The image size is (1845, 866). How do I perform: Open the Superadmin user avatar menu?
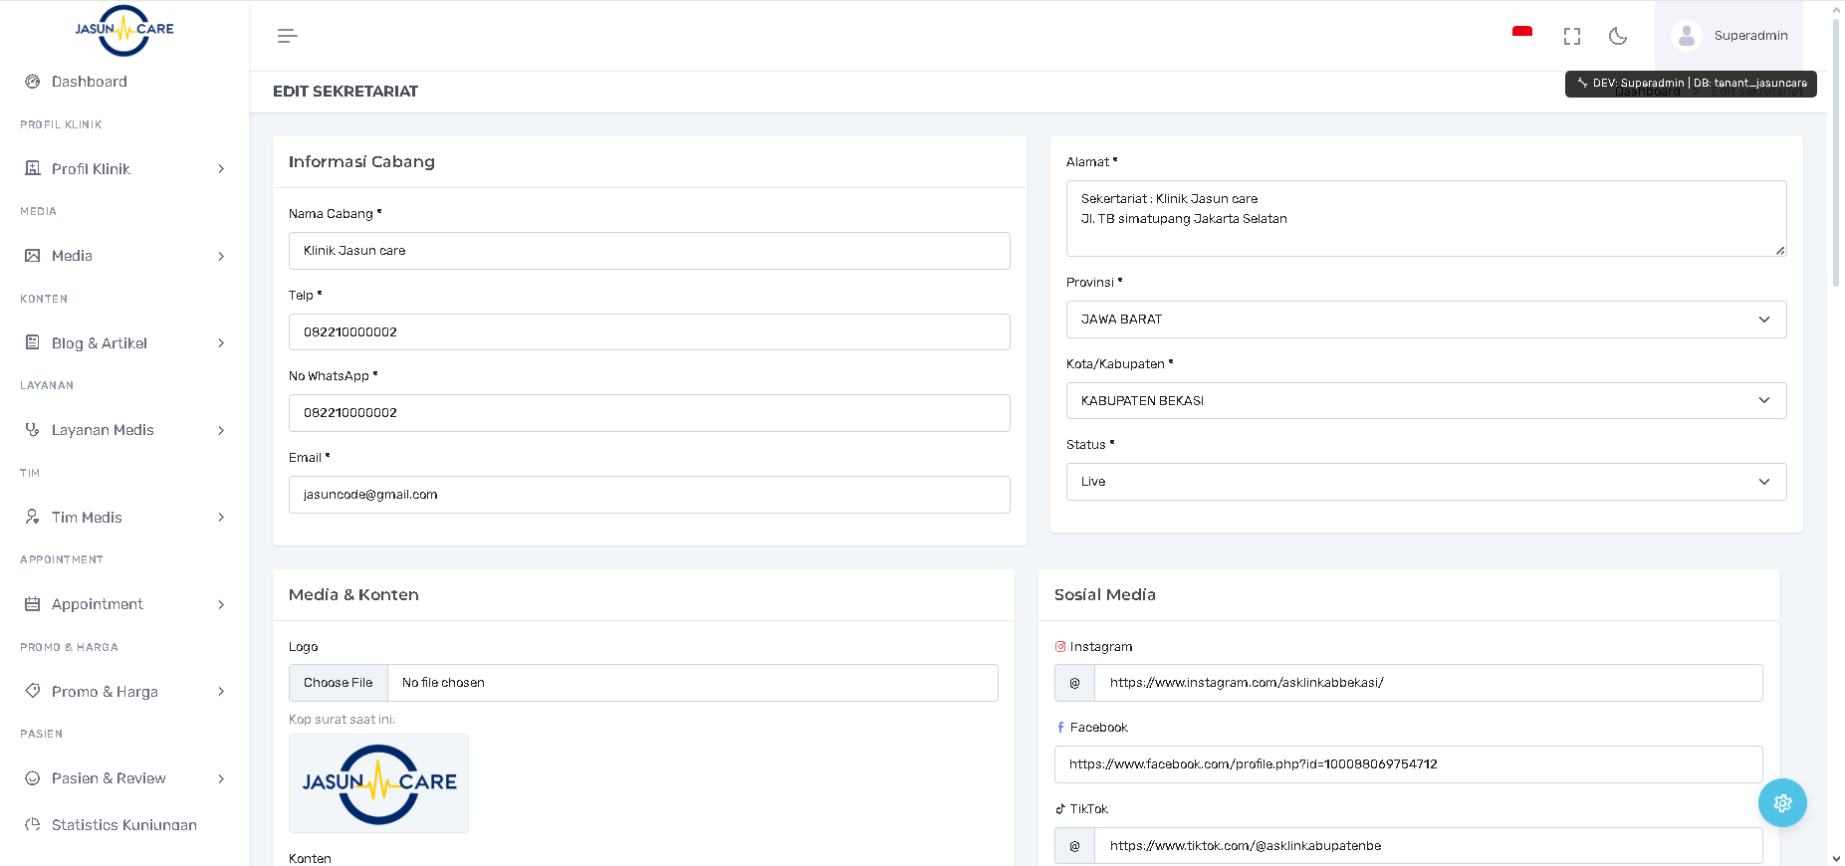(x=1686, y=36)
